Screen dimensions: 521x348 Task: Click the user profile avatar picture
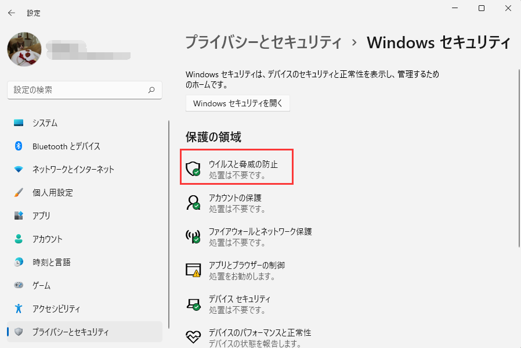[24, 49]
